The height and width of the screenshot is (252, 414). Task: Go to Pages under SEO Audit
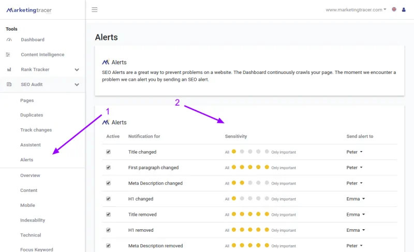[27, 100]
